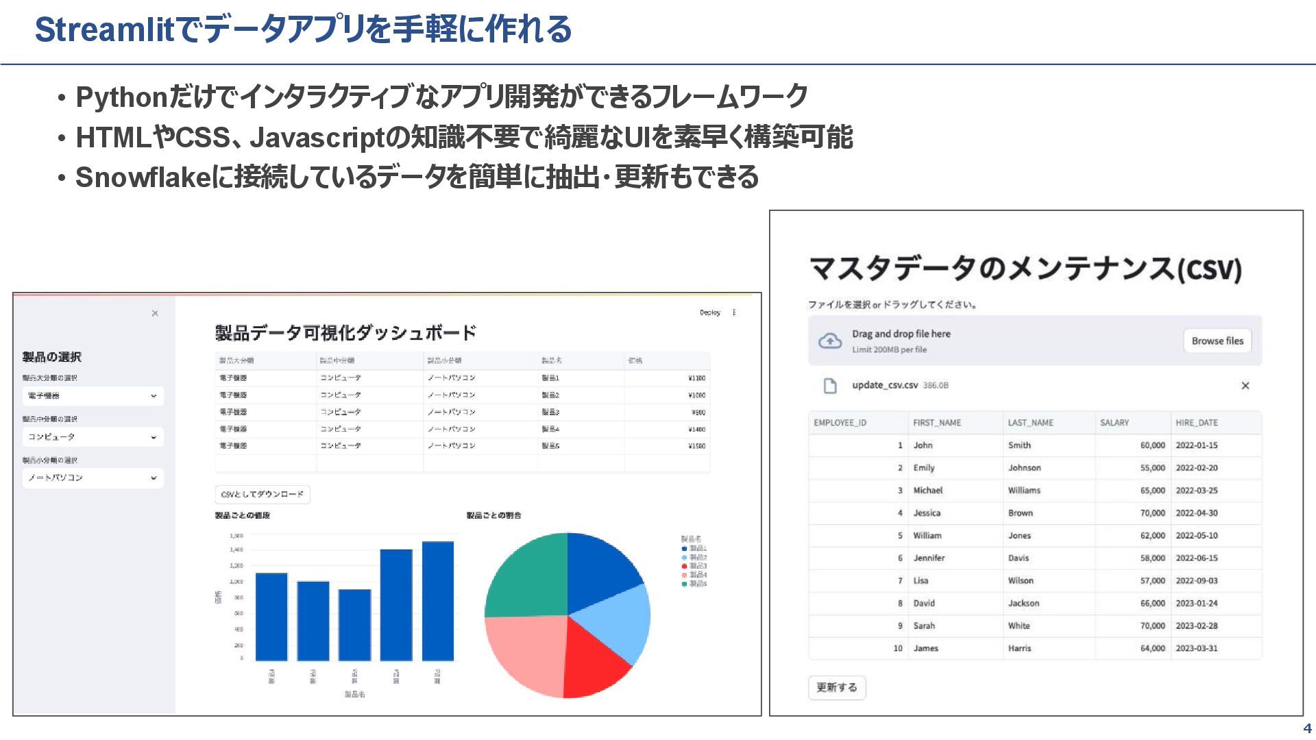This screenshot has height=740, width=1316.
Task: Click the HIRE_DATE column header
Action: coord(1196,423)
